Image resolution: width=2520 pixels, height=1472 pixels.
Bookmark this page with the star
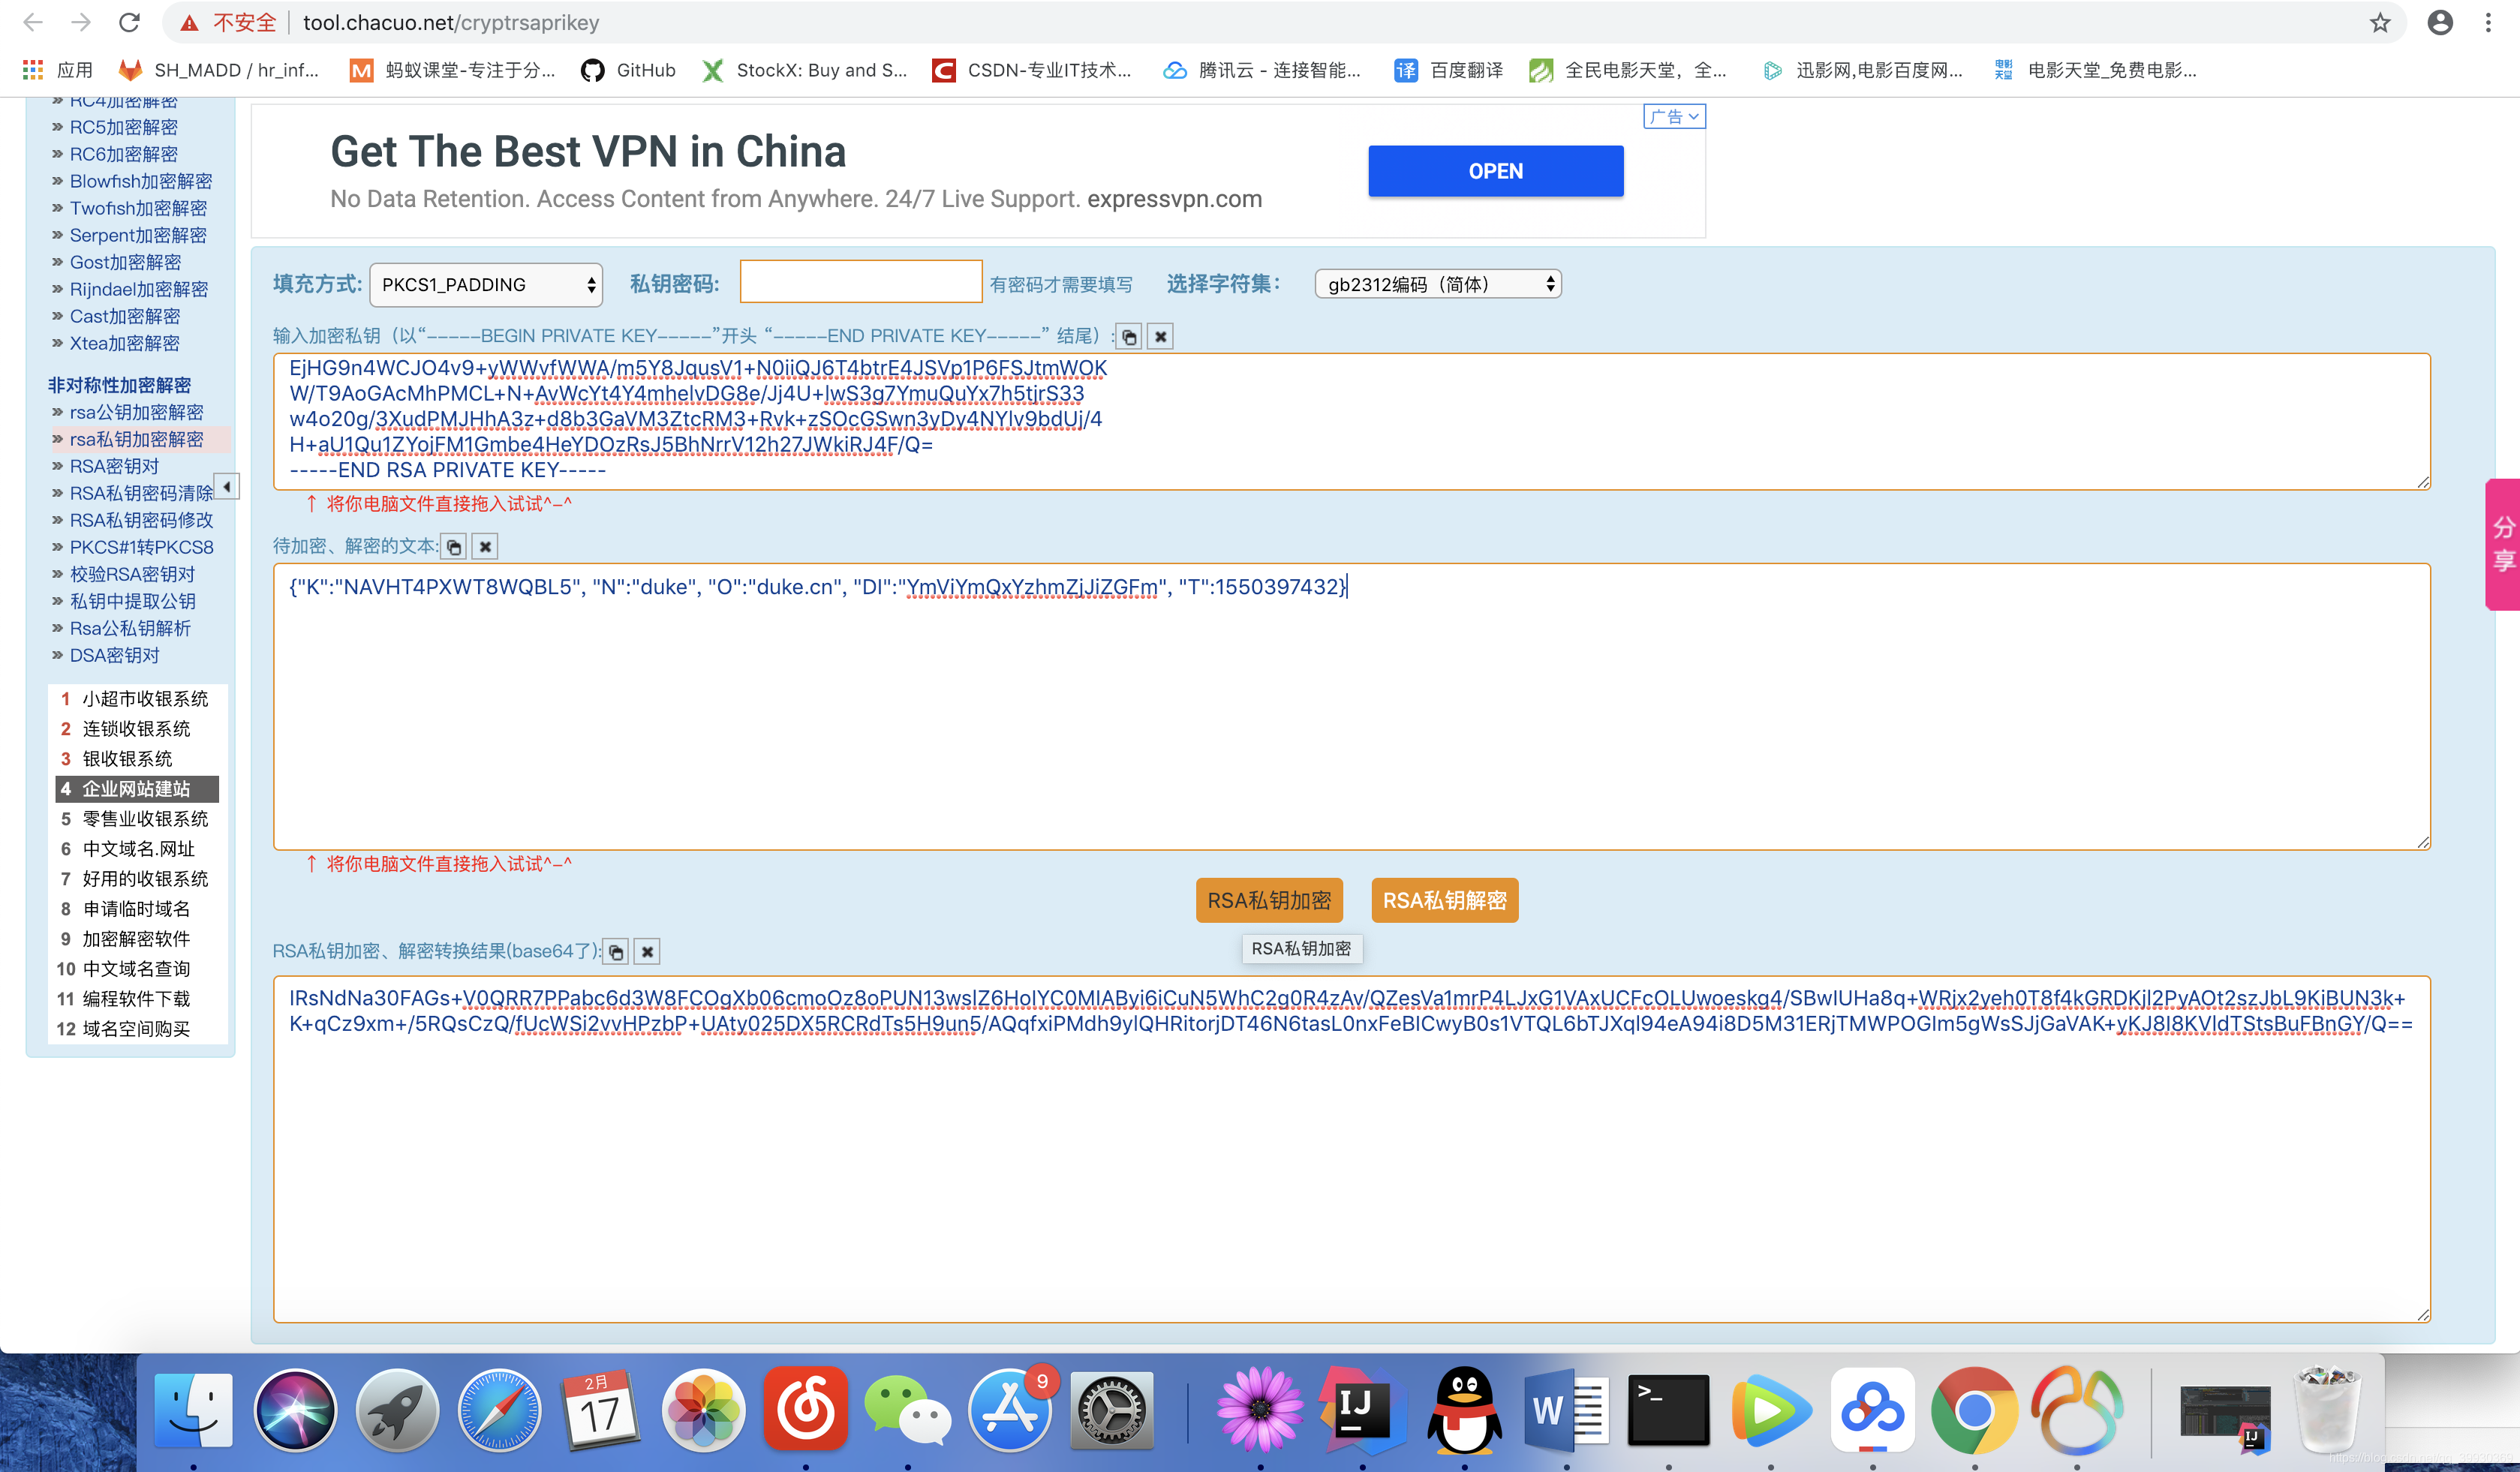[2380, 22]
